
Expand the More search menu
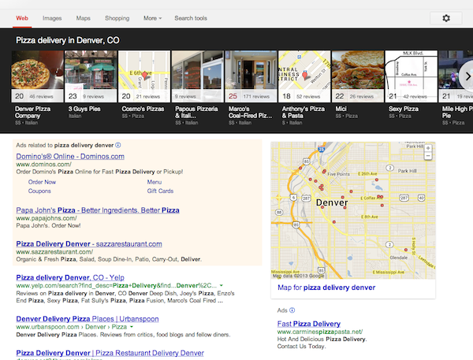pyautogui.click(x=152, y=18)
